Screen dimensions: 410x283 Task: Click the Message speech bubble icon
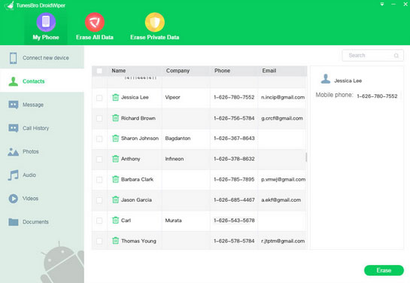coord(14,105)
